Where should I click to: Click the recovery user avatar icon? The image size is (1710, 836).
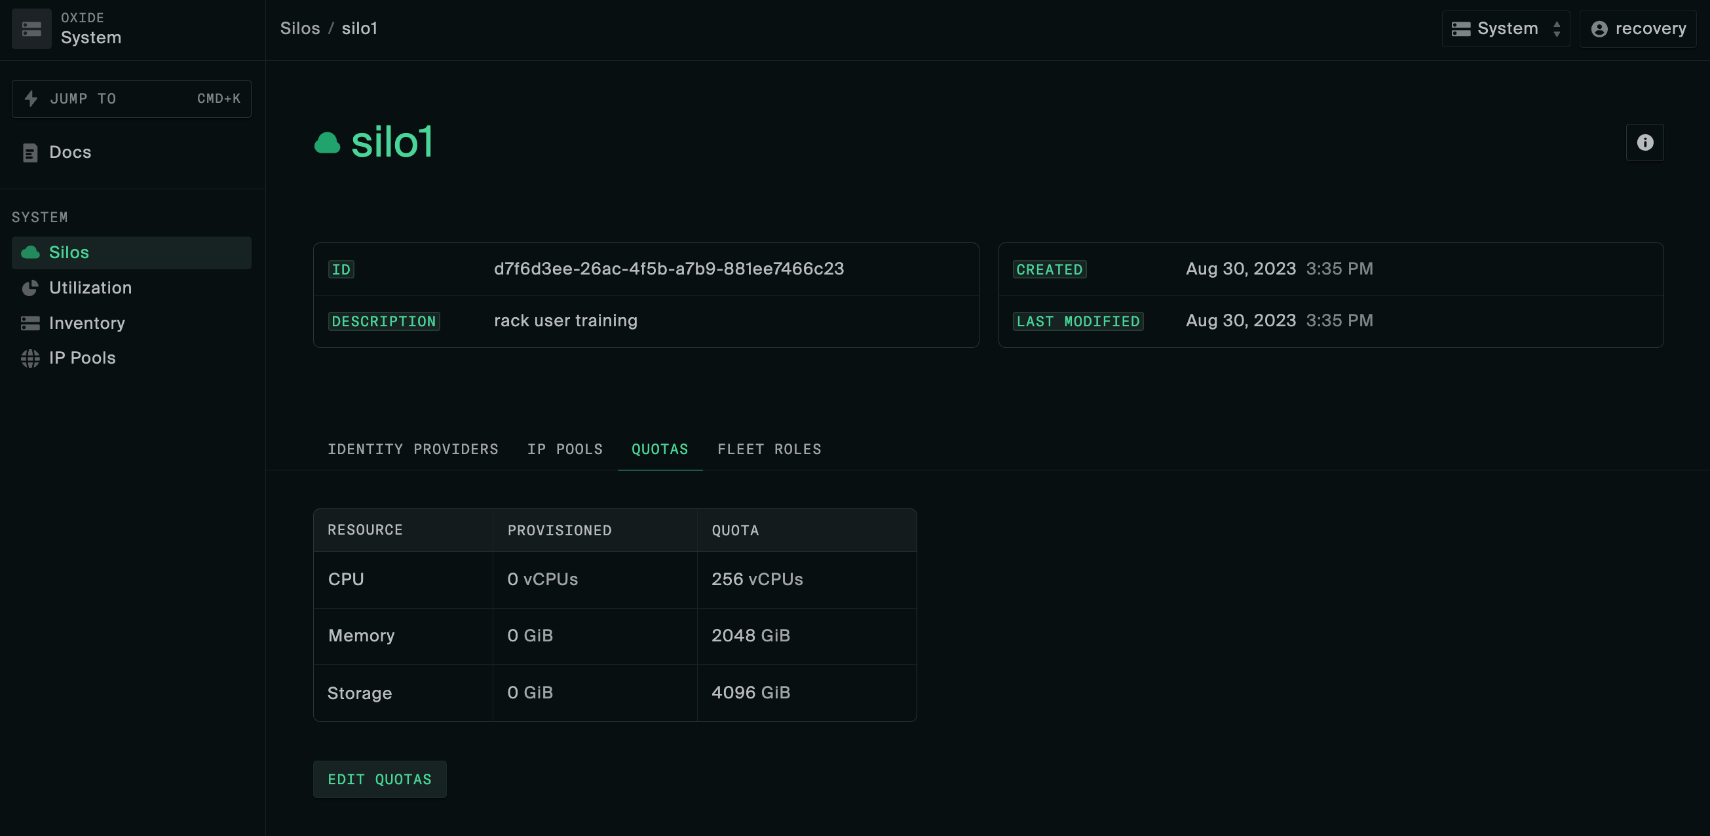pyautogui.click(x=1599, y=29)
